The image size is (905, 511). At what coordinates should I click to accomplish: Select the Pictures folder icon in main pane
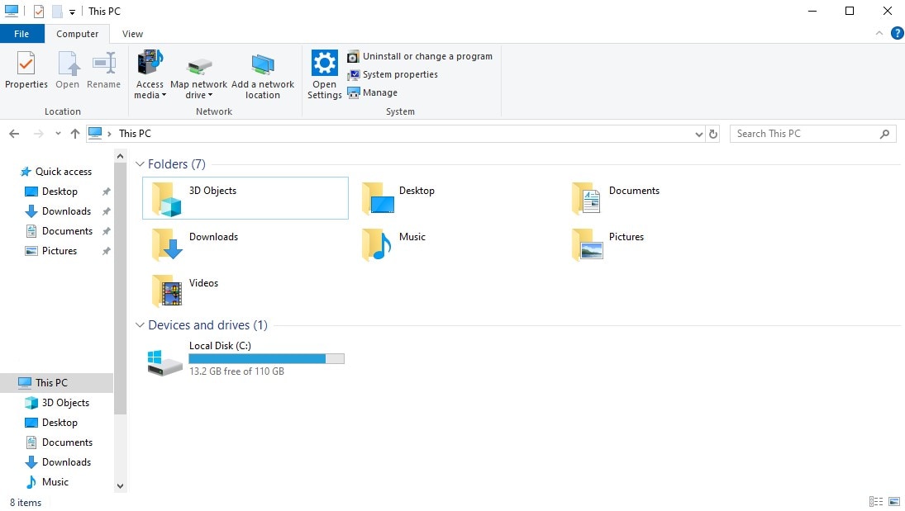[x=587, y=244]
